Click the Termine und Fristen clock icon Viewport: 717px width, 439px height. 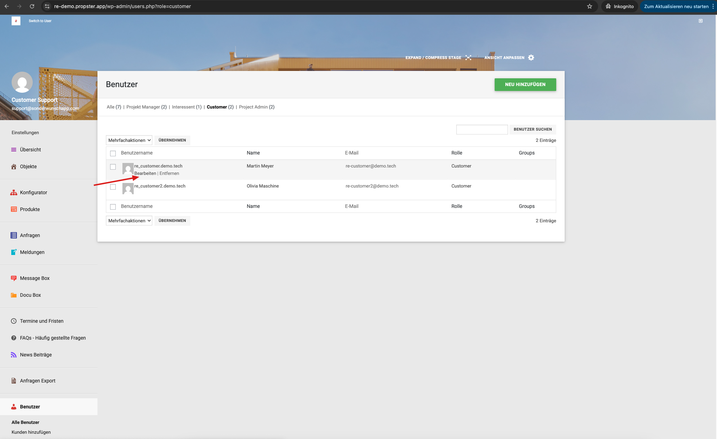[14, 321]
